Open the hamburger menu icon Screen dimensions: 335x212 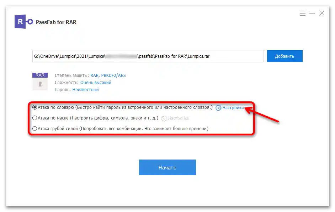(303, 13)
